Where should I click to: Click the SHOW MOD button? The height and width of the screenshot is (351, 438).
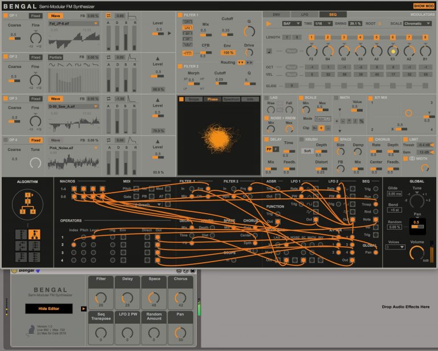(424, 6)
